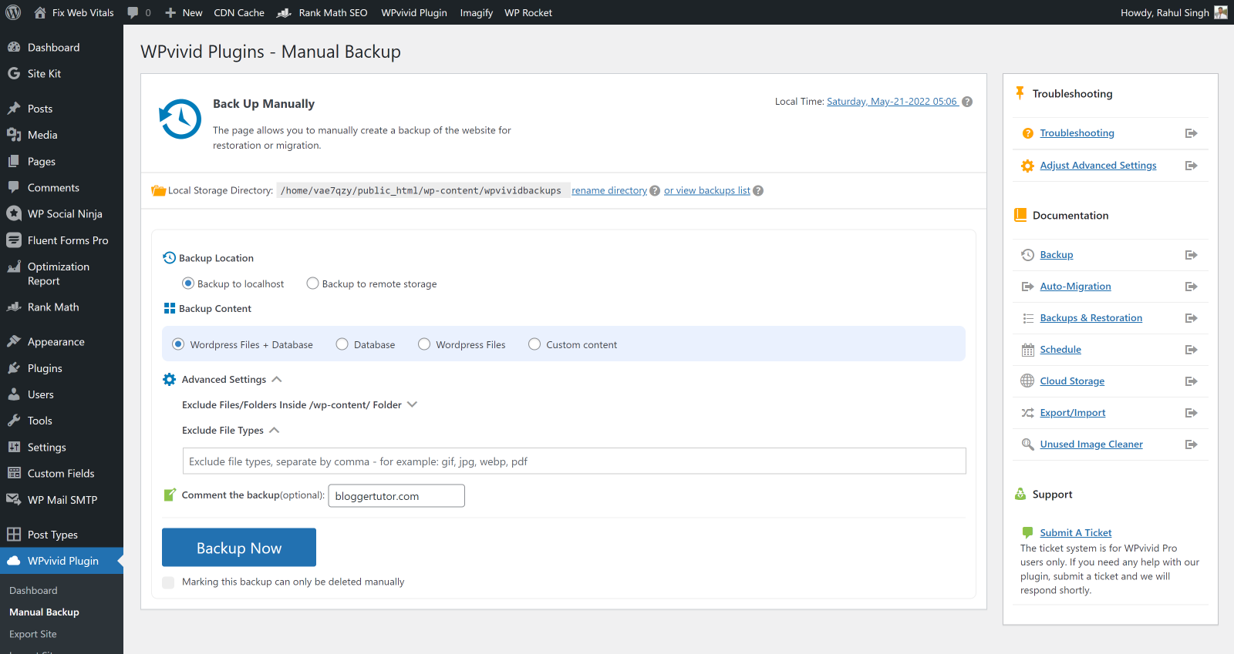
Task: Click help icon next to view backups list
Action: [x=758, y=191]
